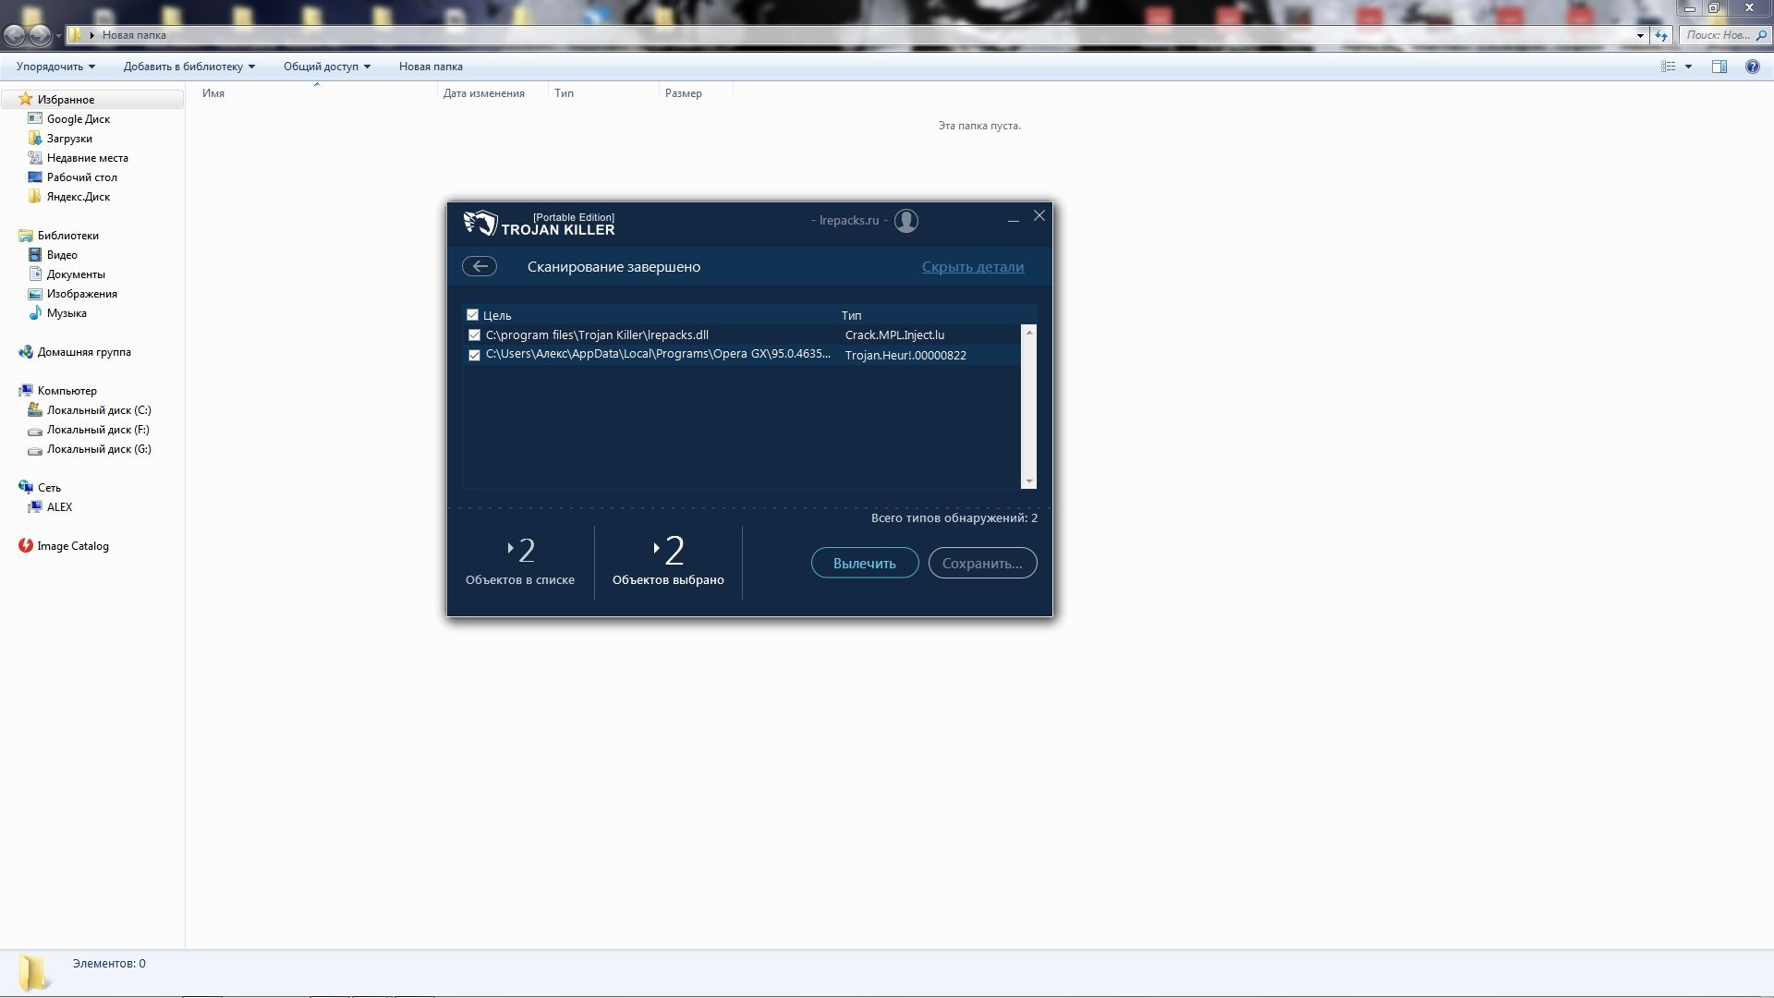The height and width of the screenshot is (998, 1774).
Task: Click the 'Тип' column header in scan results
Action: tap(851, 315)
